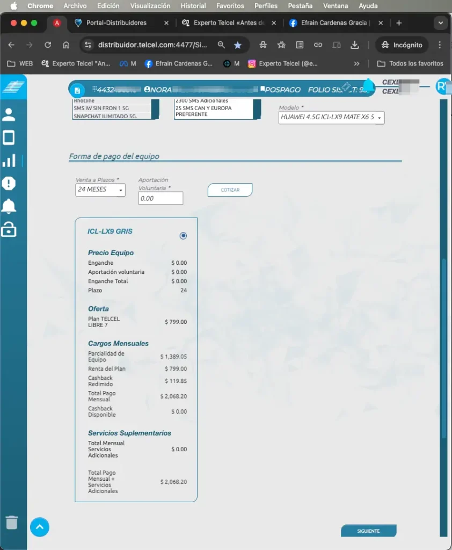This screenshot has width=452, height=550.
Task: Open the Modelo HUAWEI dropdown
Action: [x=331, y=117]
